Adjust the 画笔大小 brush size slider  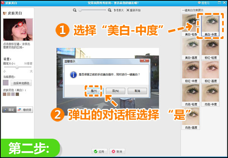point(17,67)
